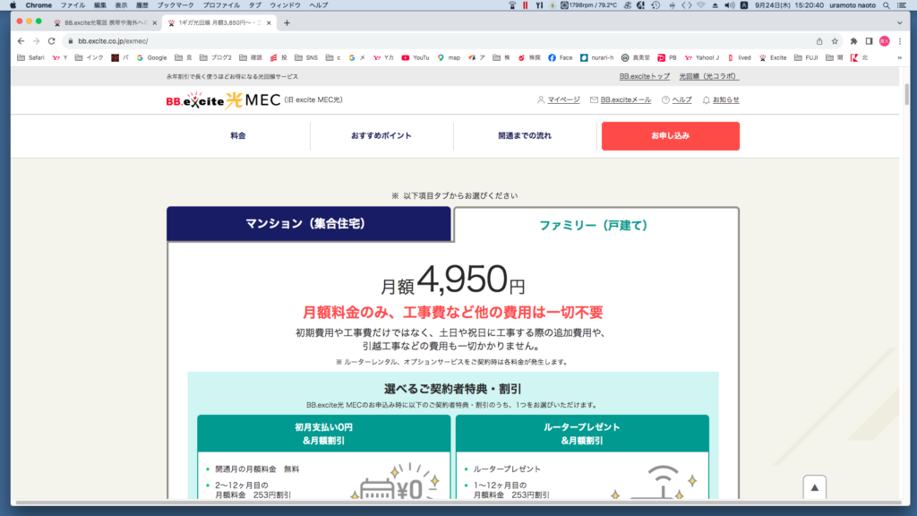Open the side panel icon in Chrome toolbar
The width and height of the screenshot is (917, 516).
pyautogui.click(x=869, y=41)
